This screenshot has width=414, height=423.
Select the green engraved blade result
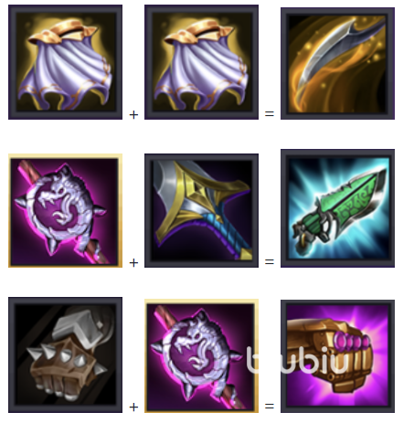(337, 208)
